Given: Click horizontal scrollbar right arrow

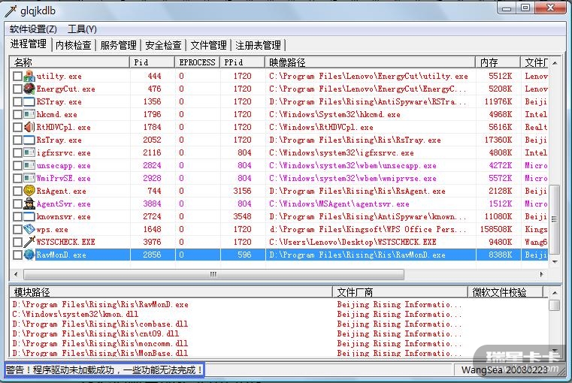Looking at the screenshot, I should (541, 274).
